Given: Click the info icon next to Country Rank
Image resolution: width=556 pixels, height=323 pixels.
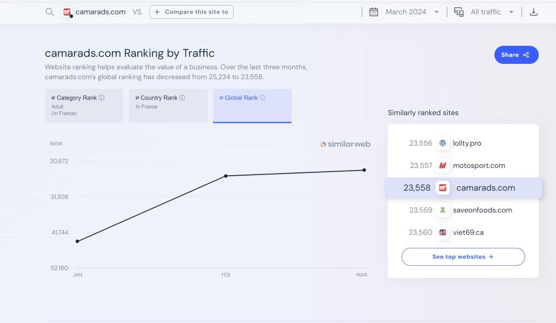Looking at the screenshot, I should (x=182, y=98).
